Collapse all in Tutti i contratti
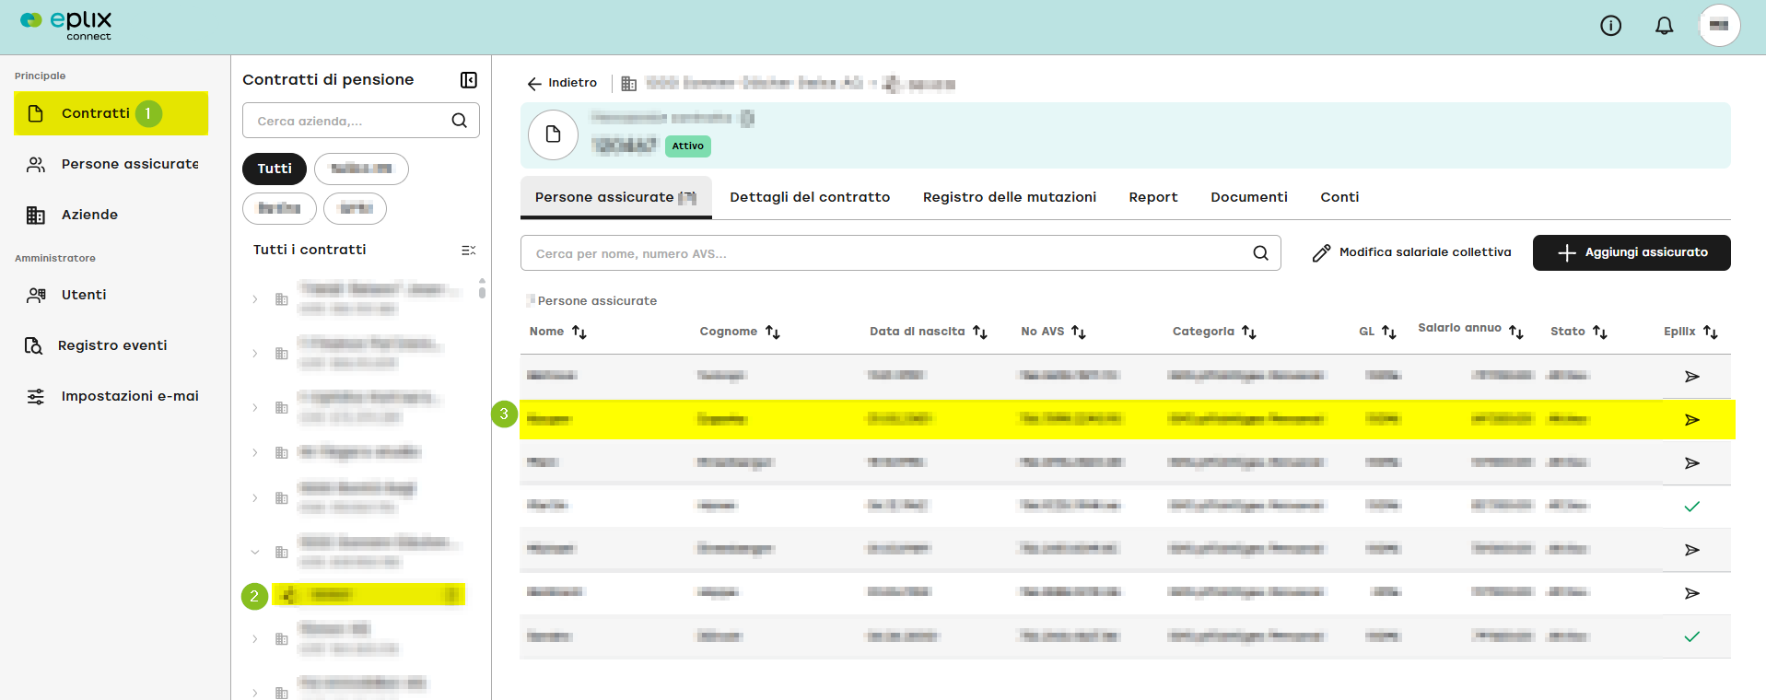The width and height of the screenshot is (1766, 700). (469, 251)
